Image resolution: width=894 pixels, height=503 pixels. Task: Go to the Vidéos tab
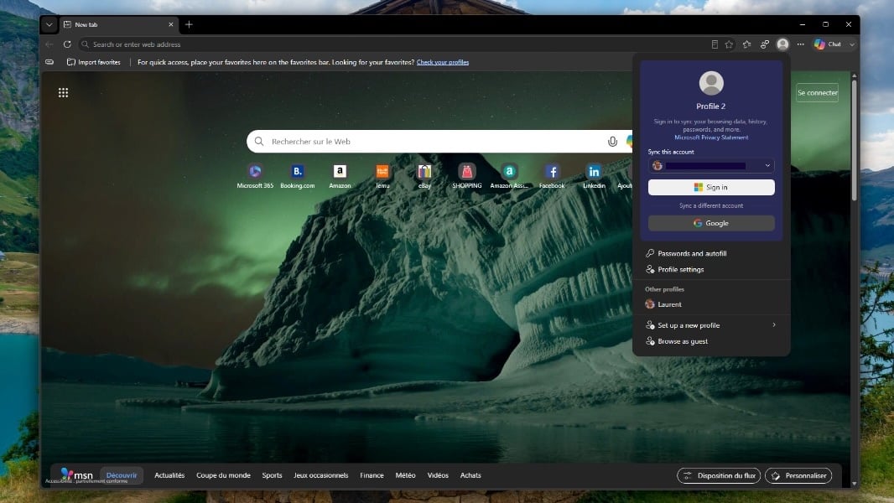tap(438, 475)
